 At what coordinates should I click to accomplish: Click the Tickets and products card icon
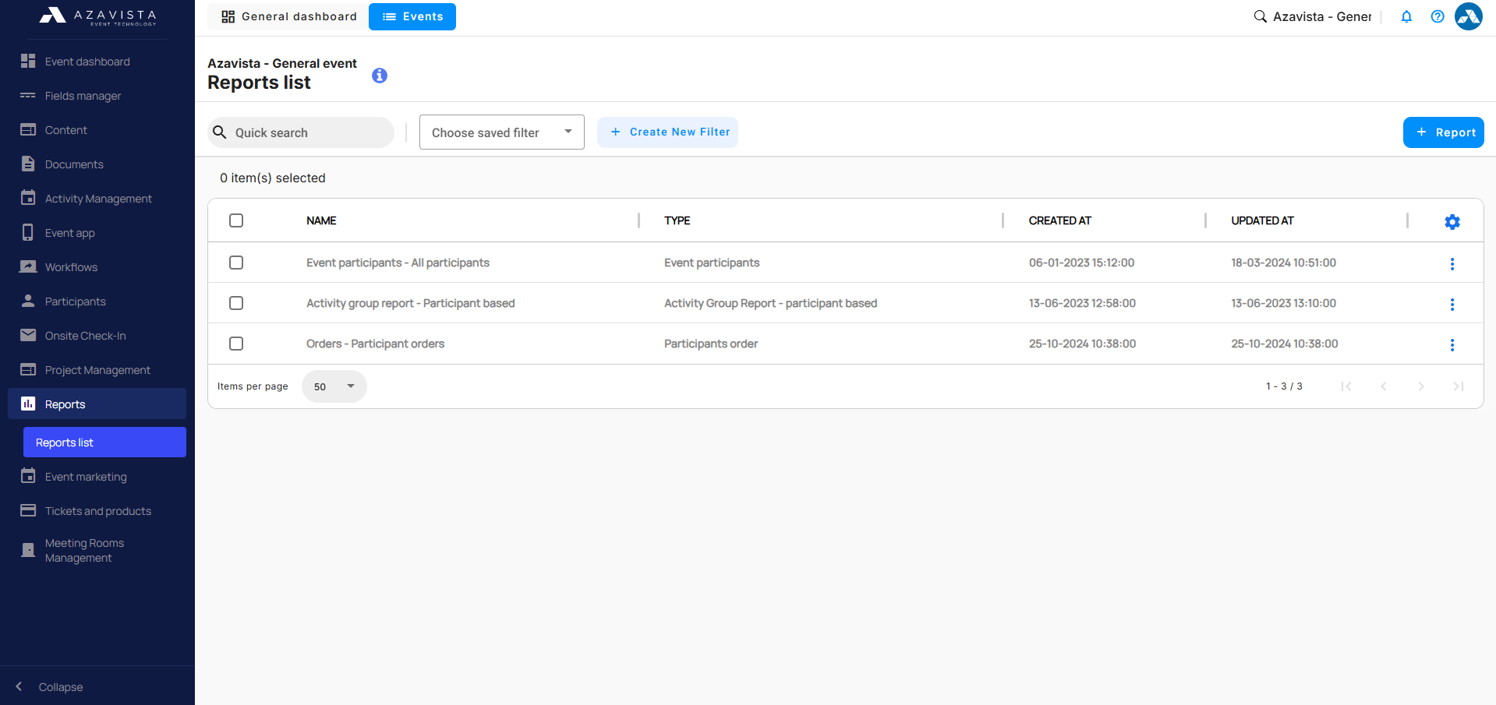28,510
